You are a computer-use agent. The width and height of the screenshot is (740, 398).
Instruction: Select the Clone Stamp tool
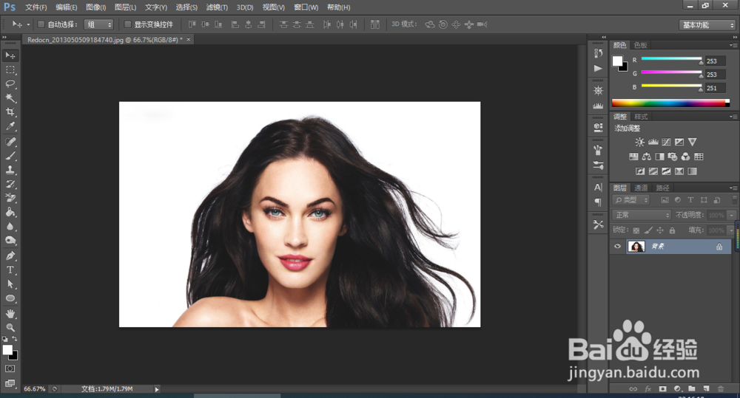[10, 170]
